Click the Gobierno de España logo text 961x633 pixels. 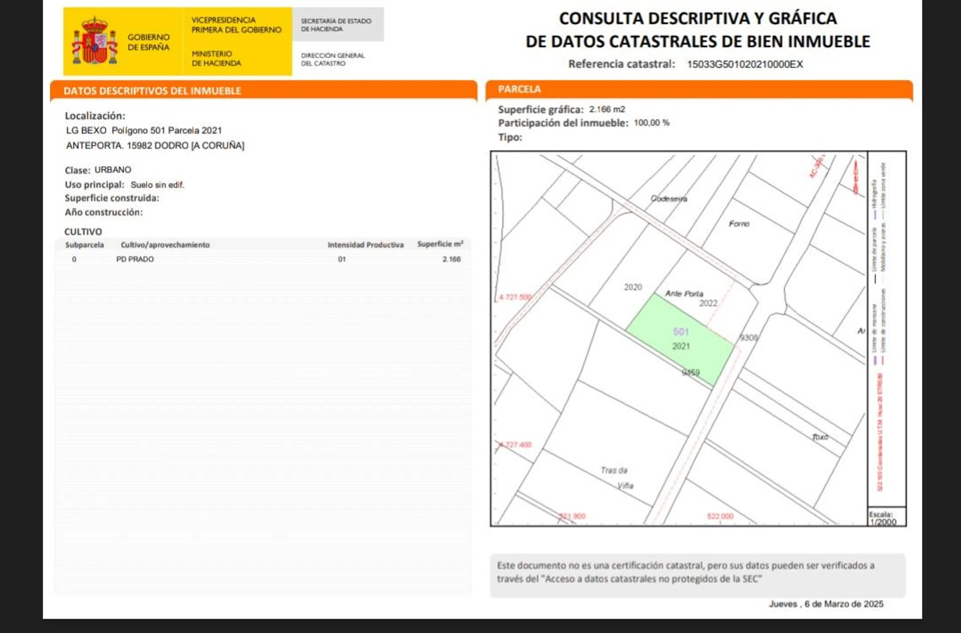click(x=148, y=42)
